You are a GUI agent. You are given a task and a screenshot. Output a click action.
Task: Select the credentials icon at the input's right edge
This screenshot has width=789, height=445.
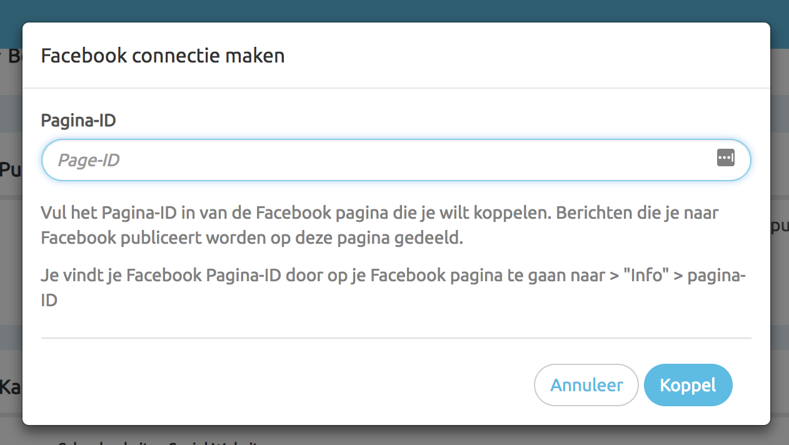tap(726, 158)
